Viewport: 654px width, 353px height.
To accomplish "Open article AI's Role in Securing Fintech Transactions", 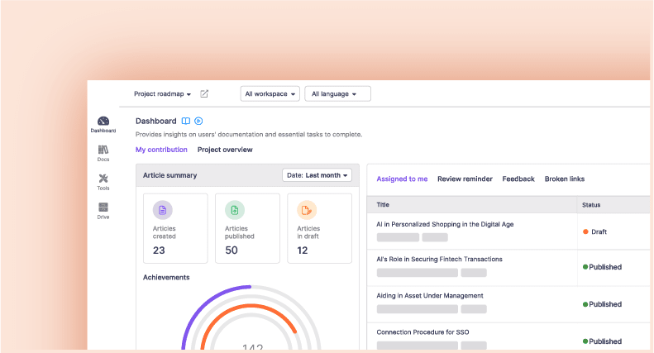I will pyautogui.click(x=439, y=259).
